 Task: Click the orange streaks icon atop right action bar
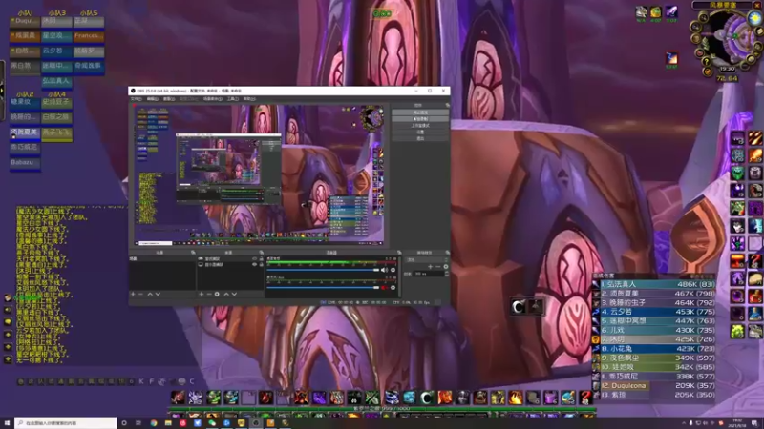coord(755,137)
